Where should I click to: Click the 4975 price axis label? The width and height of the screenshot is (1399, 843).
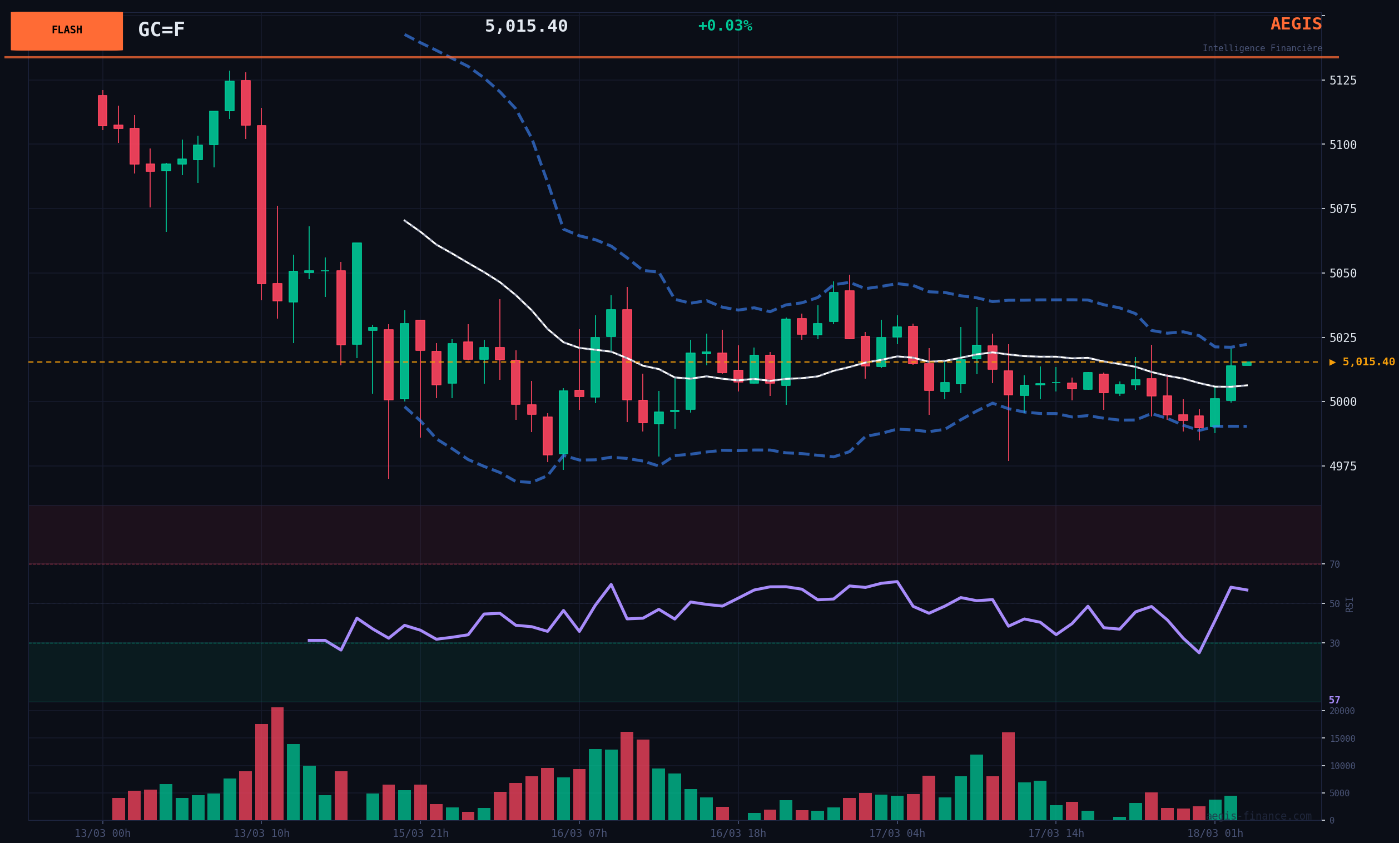[x=1343, y=466]
